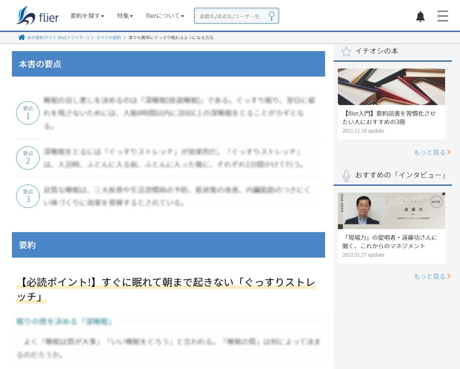This screenshot has width=460, height=369.
Task: Open 「現場力」の提唱者・遠藤功さんに聞く article
Action: (x=389, y=241)
